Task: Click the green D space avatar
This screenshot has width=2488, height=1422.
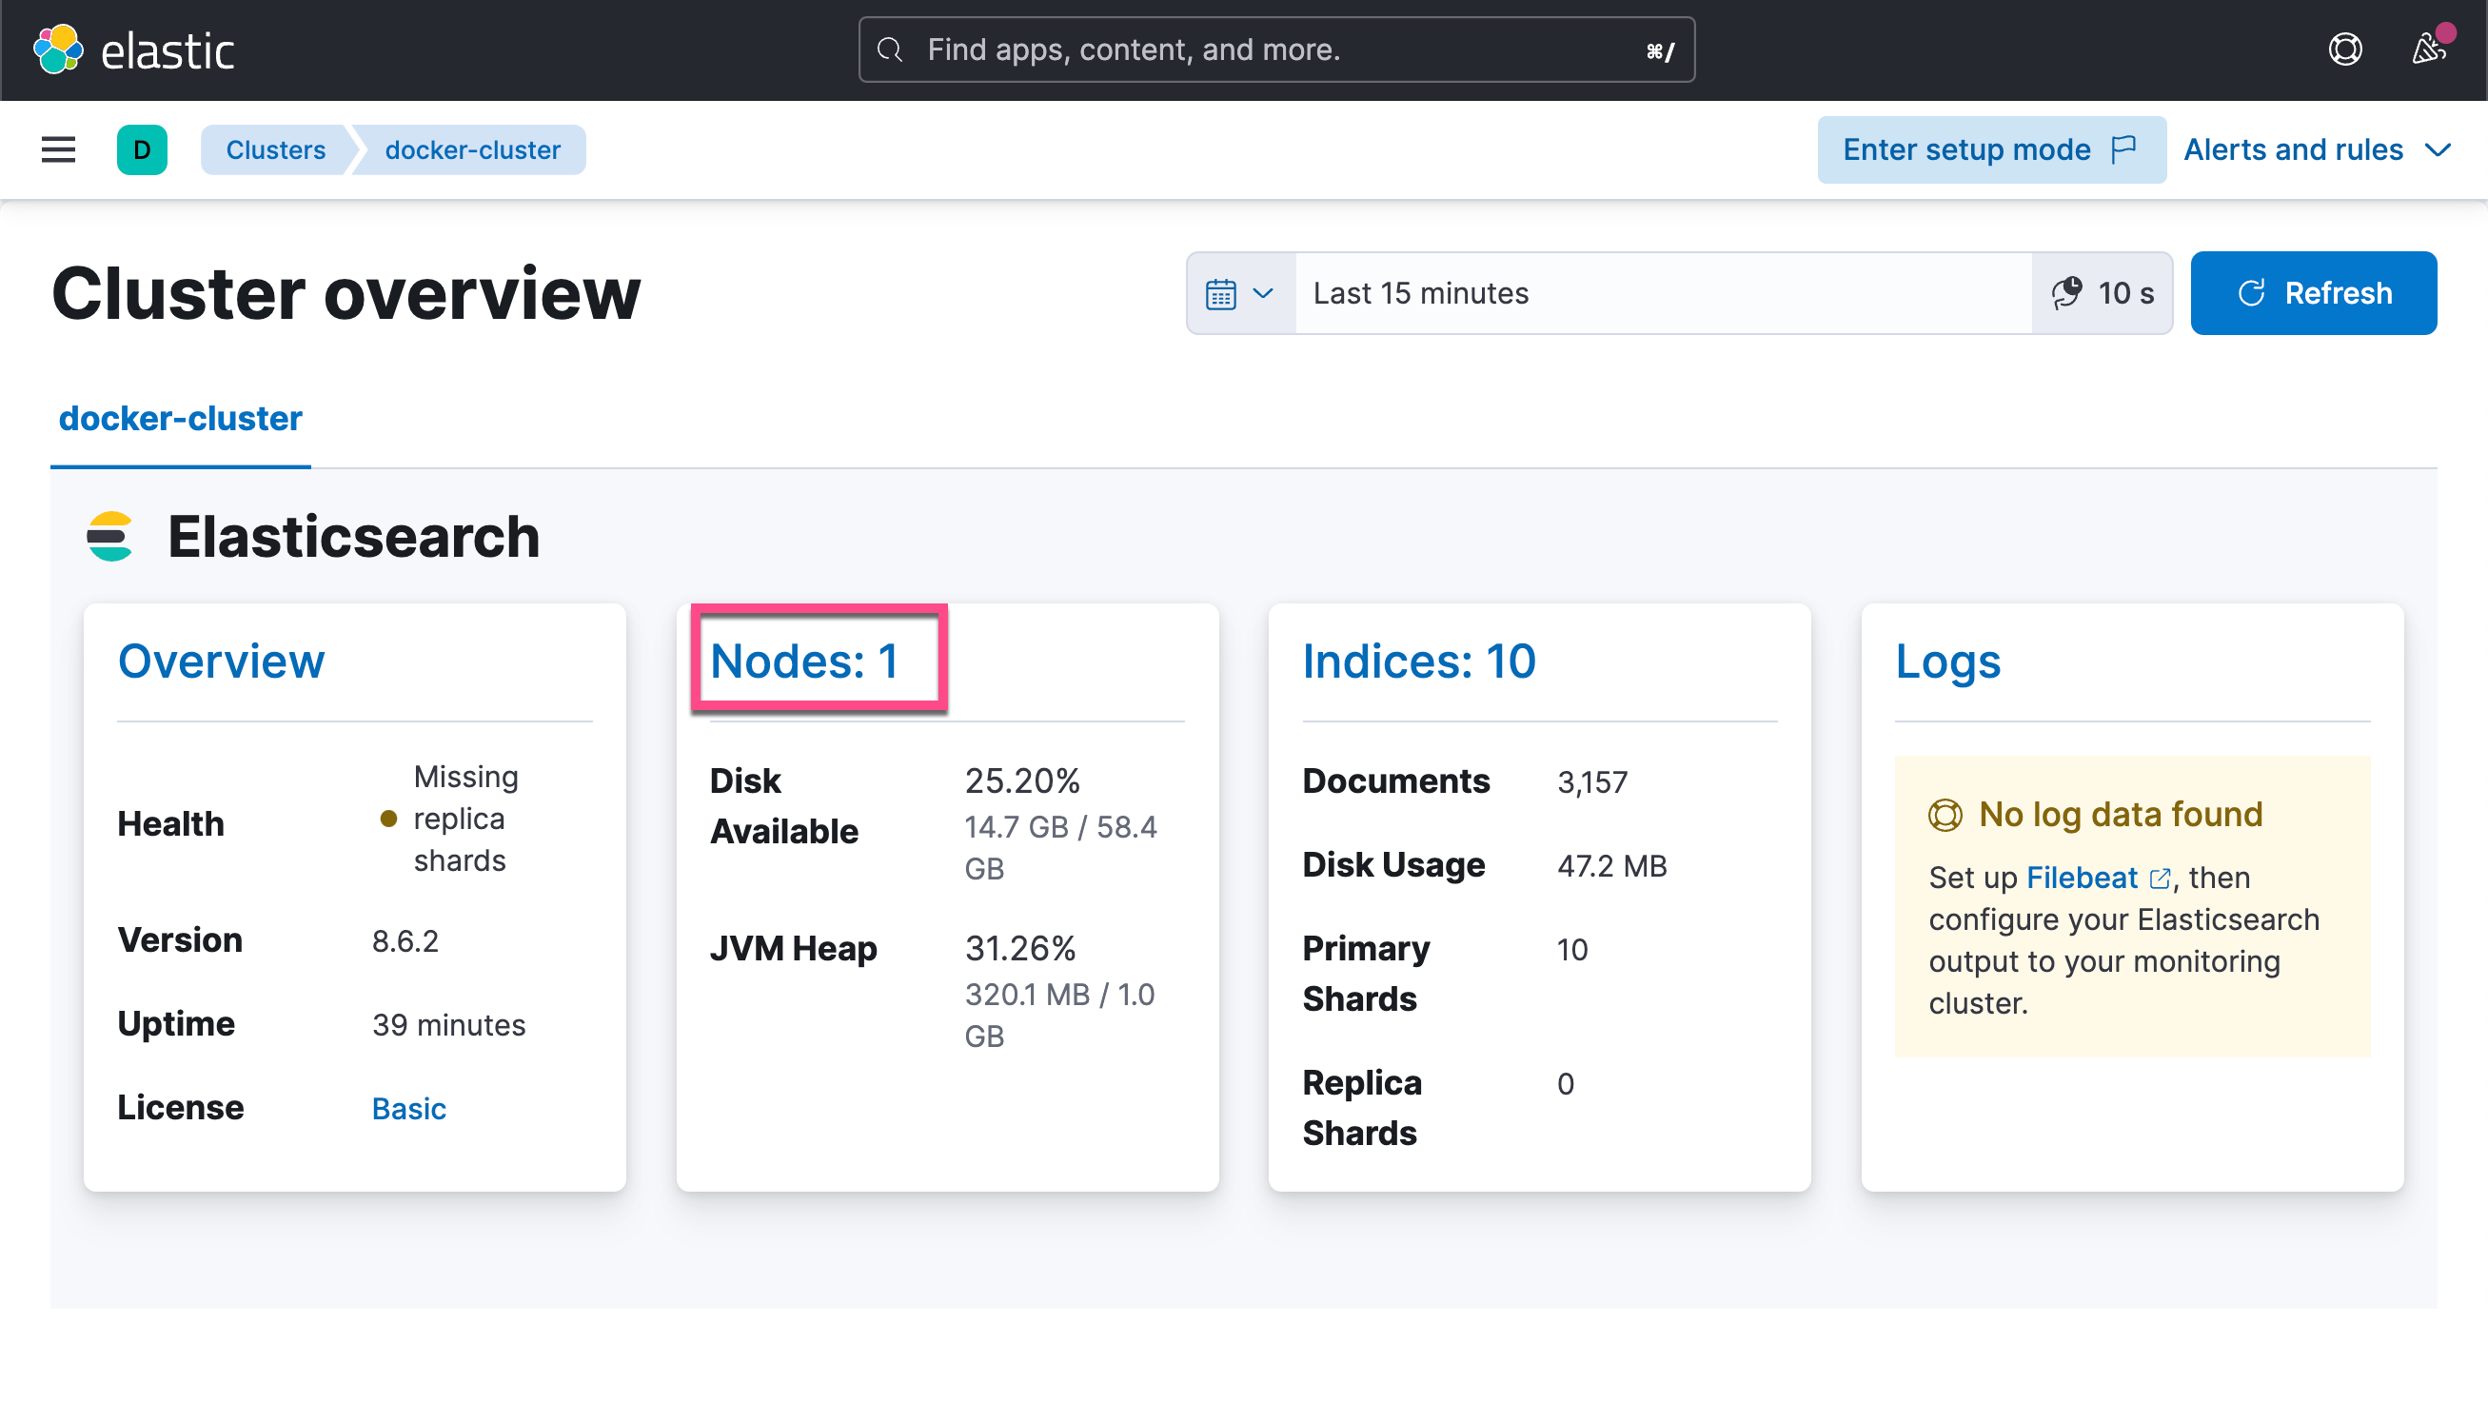Action: [143, 149]
